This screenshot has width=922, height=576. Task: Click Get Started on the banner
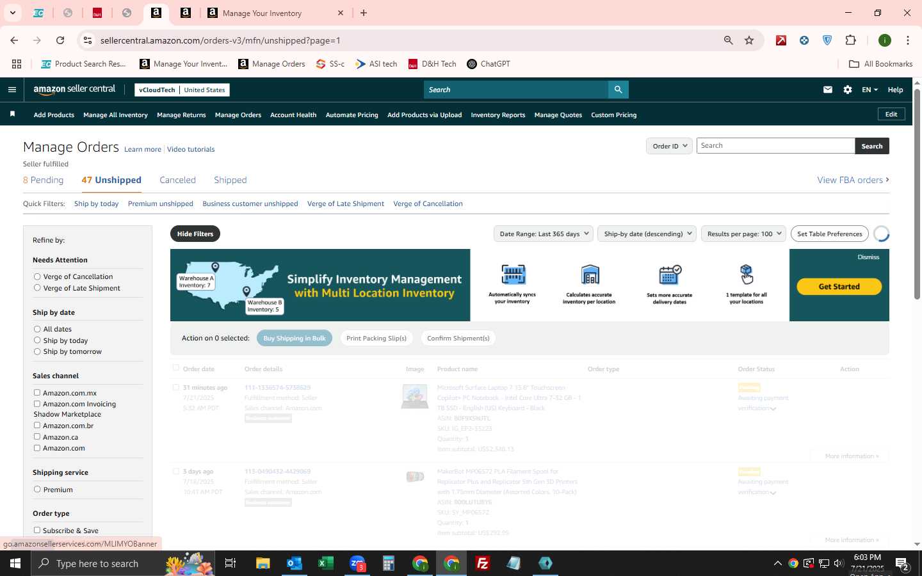click(x=839, y=287)
